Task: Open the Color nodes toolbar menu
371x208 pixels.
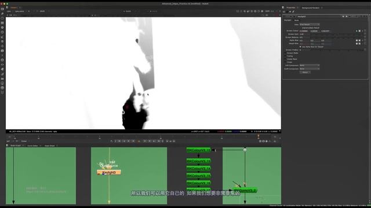Action: coord(2,27)
